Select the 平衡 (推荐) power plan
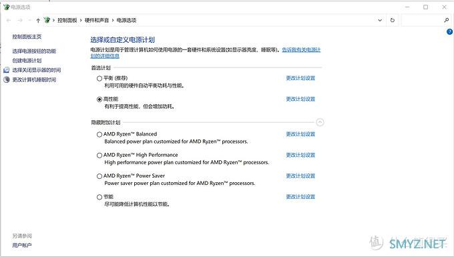Image resolution: width=454 pixels, height=257 pixels. pos(99,78)
